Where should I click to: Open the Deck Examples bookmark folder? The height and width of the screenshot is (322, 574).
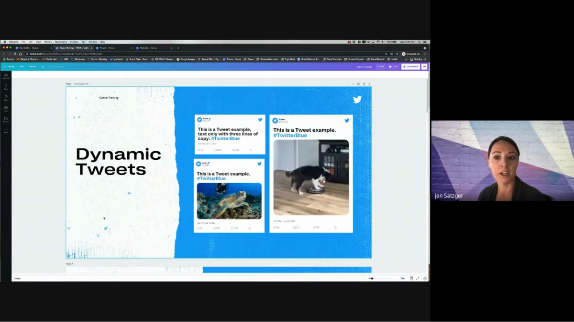[332, 59]
